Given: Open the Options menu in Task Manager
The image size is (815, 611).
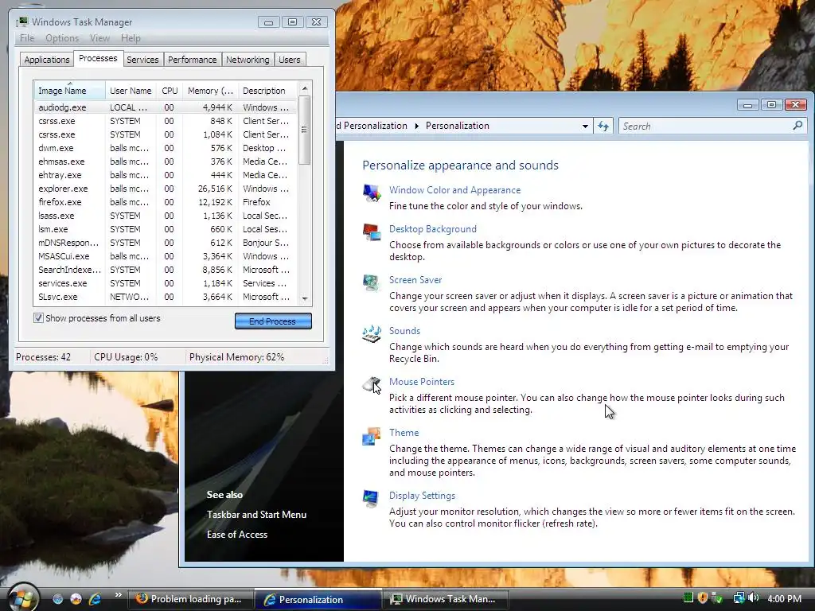Looking at the screenshot, I should click(x=62, y=38).
